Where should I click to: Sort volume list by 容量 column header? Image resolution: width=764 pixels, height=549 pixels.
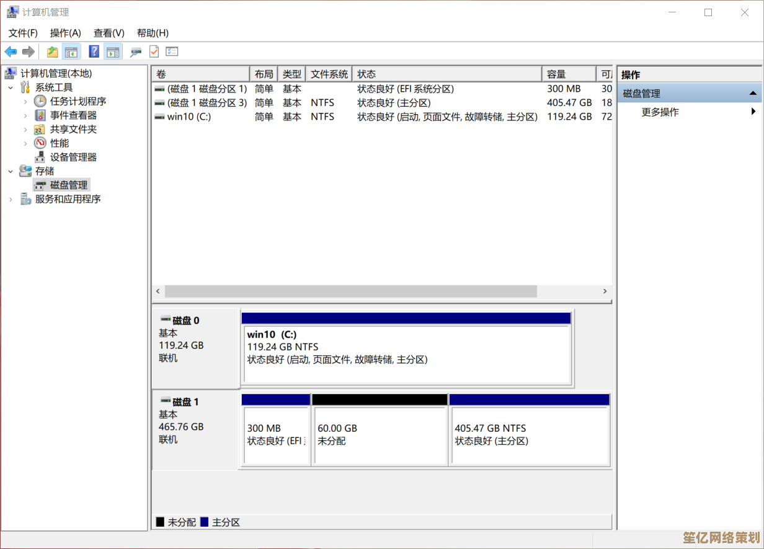pyautogui.click(x=567, y=74)
